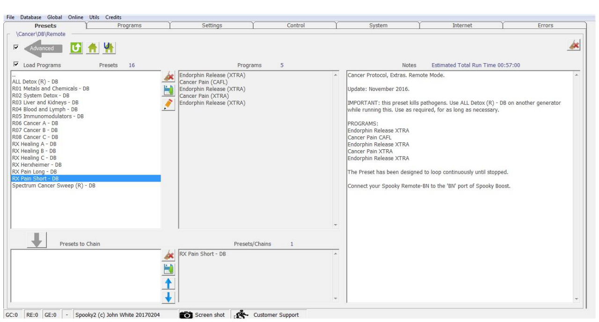The height and width of the screenshot is (322, 599).
Task: Click the user home icon with blue U
Action: pos(109,48)
